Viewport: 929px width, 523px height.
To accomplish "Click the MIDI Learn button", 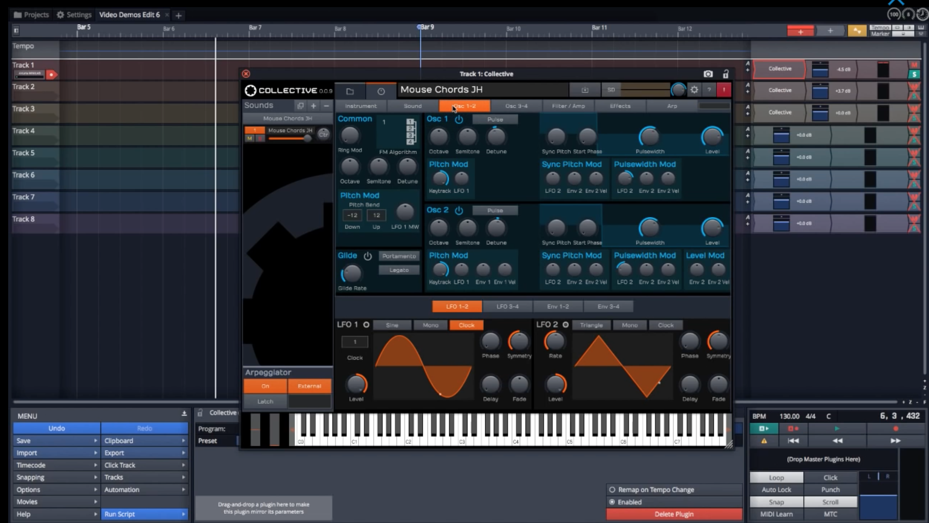I will (777, 514).
